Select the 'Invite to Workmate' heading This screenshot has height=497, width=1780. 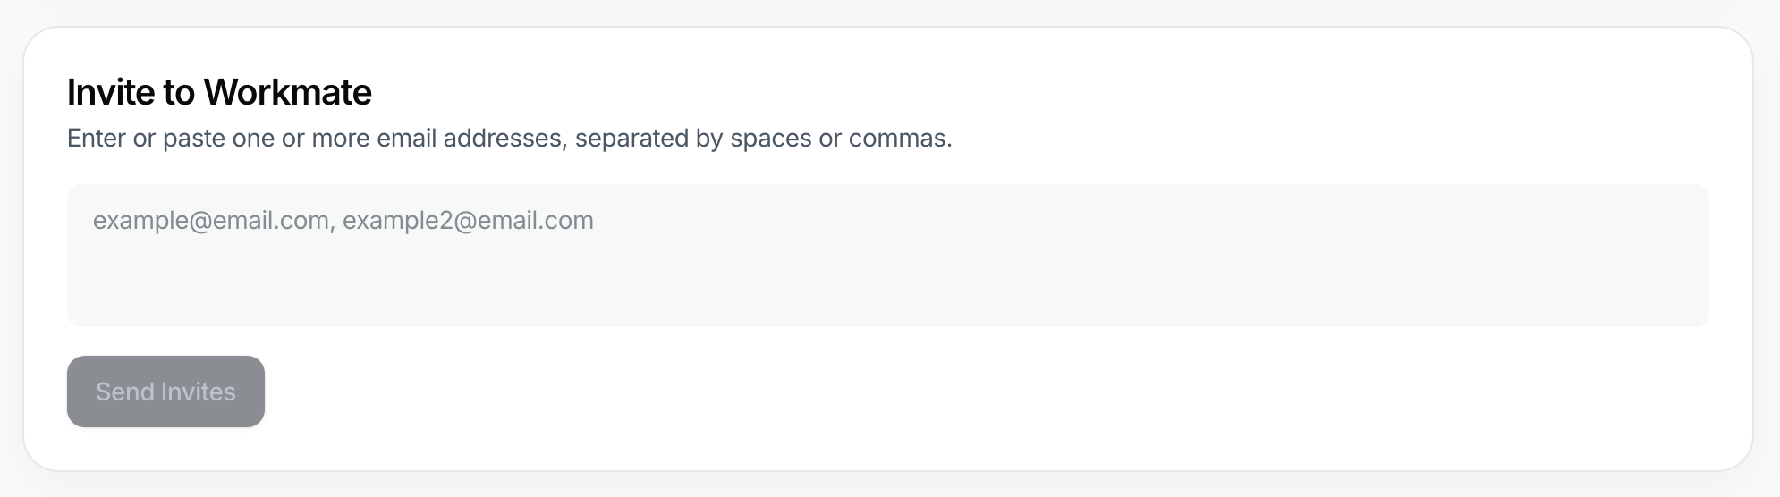click(x=219, y=92)
